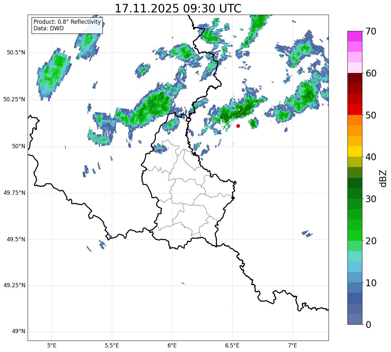Click latitude label 50.5°N

pos(16,52)
